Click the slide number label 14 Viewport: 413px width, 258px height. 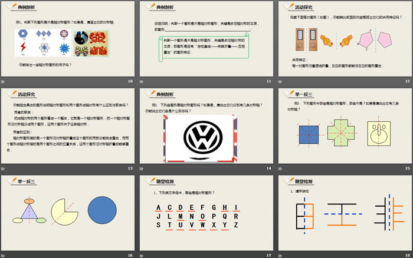[x=268, y=168]
